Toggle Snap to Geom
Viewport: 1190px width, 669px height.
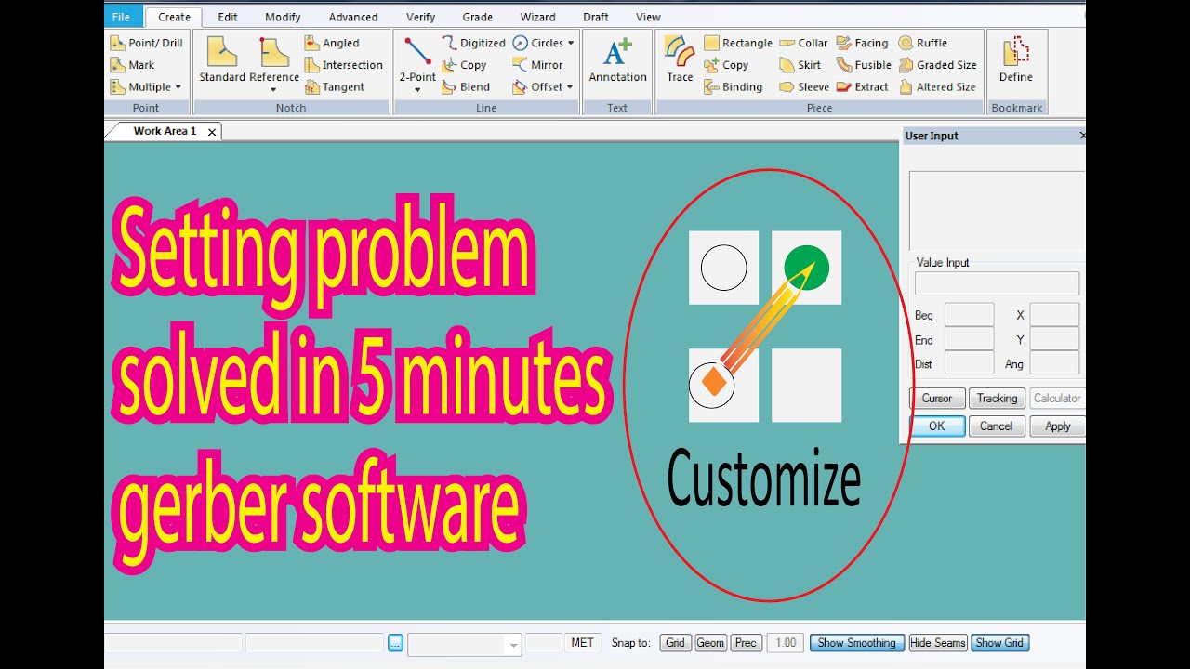tap(710, 643)
